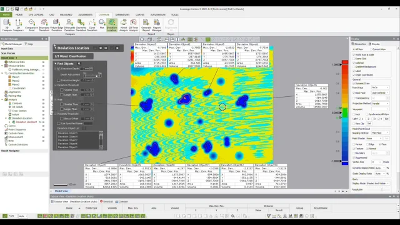Open the Shading Method dropdown
Viewport: 400px width, 225px height.
click(380, 133)
